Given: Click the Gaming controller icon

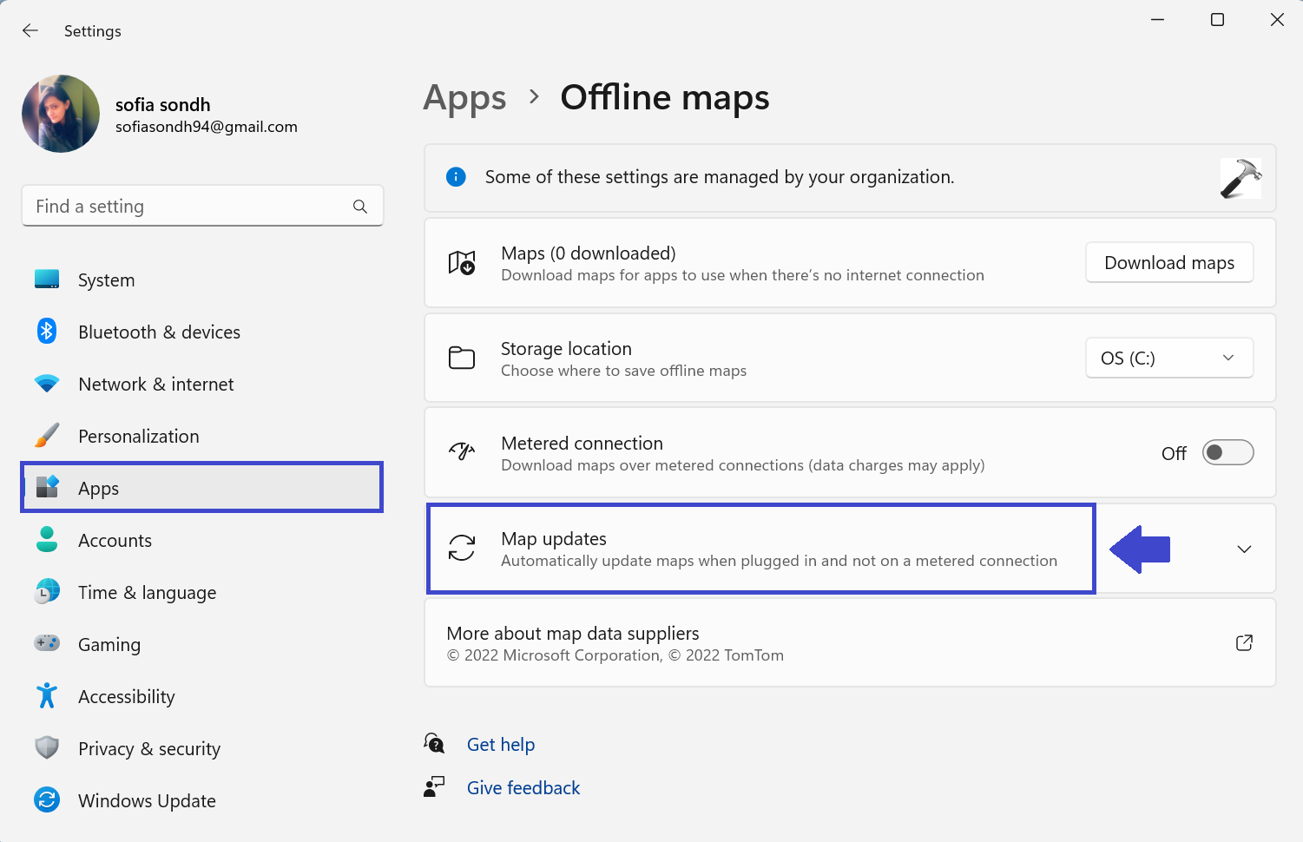Looking at the screenshot, I should click(47, 644).
